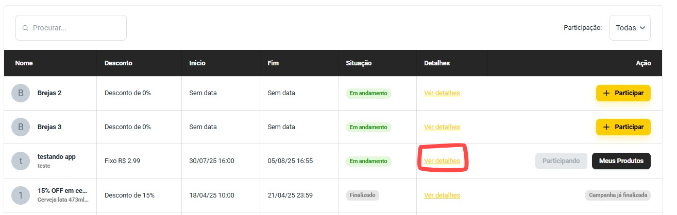Click the Desconto column header

pos(119,63)
